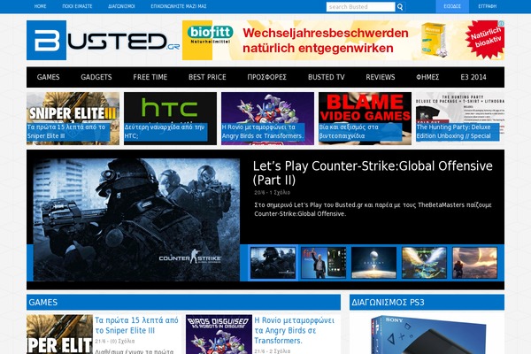Viewport: 531px width, 354px height.
Task: Select the winged creature slide thumbnail
Action: pyautogui.click(x=424, y=263)
